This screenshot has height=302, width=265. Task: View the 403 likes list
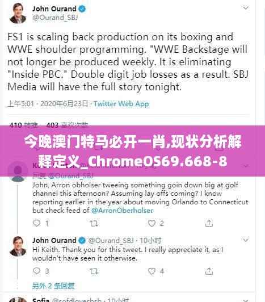(x=67, y=125)
